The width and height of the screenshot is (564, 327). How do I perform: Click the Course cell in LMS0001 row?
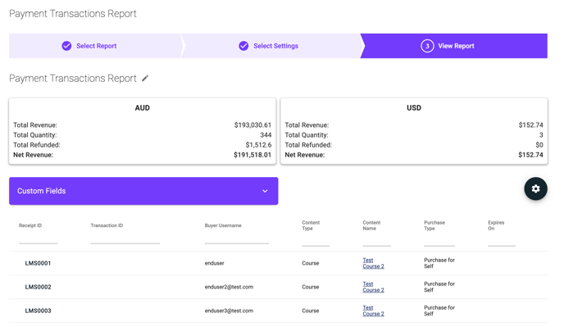point(311,263)
